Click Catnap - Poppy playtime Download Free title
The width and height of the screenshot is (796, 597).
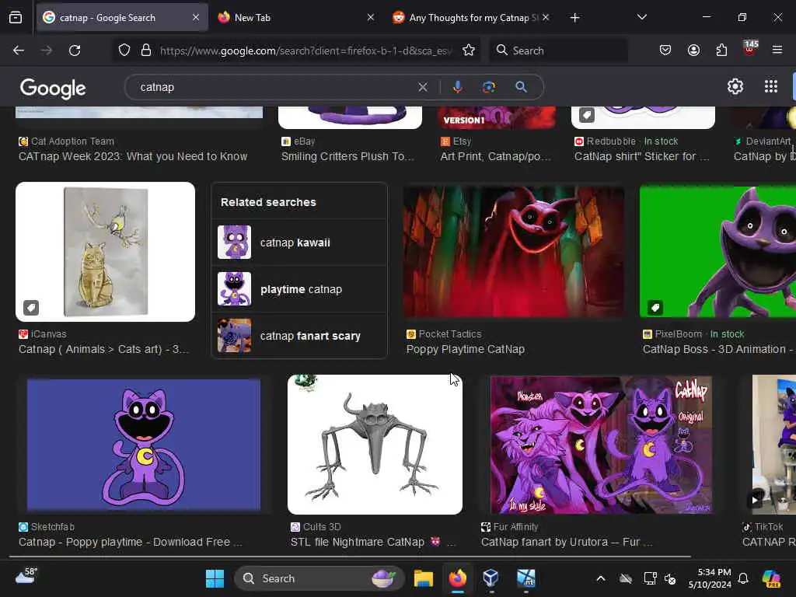[131, 542]
